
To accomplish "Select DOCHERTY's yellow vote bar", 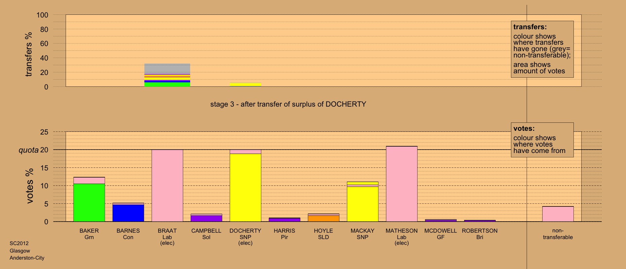I will (x=245, y=188).
